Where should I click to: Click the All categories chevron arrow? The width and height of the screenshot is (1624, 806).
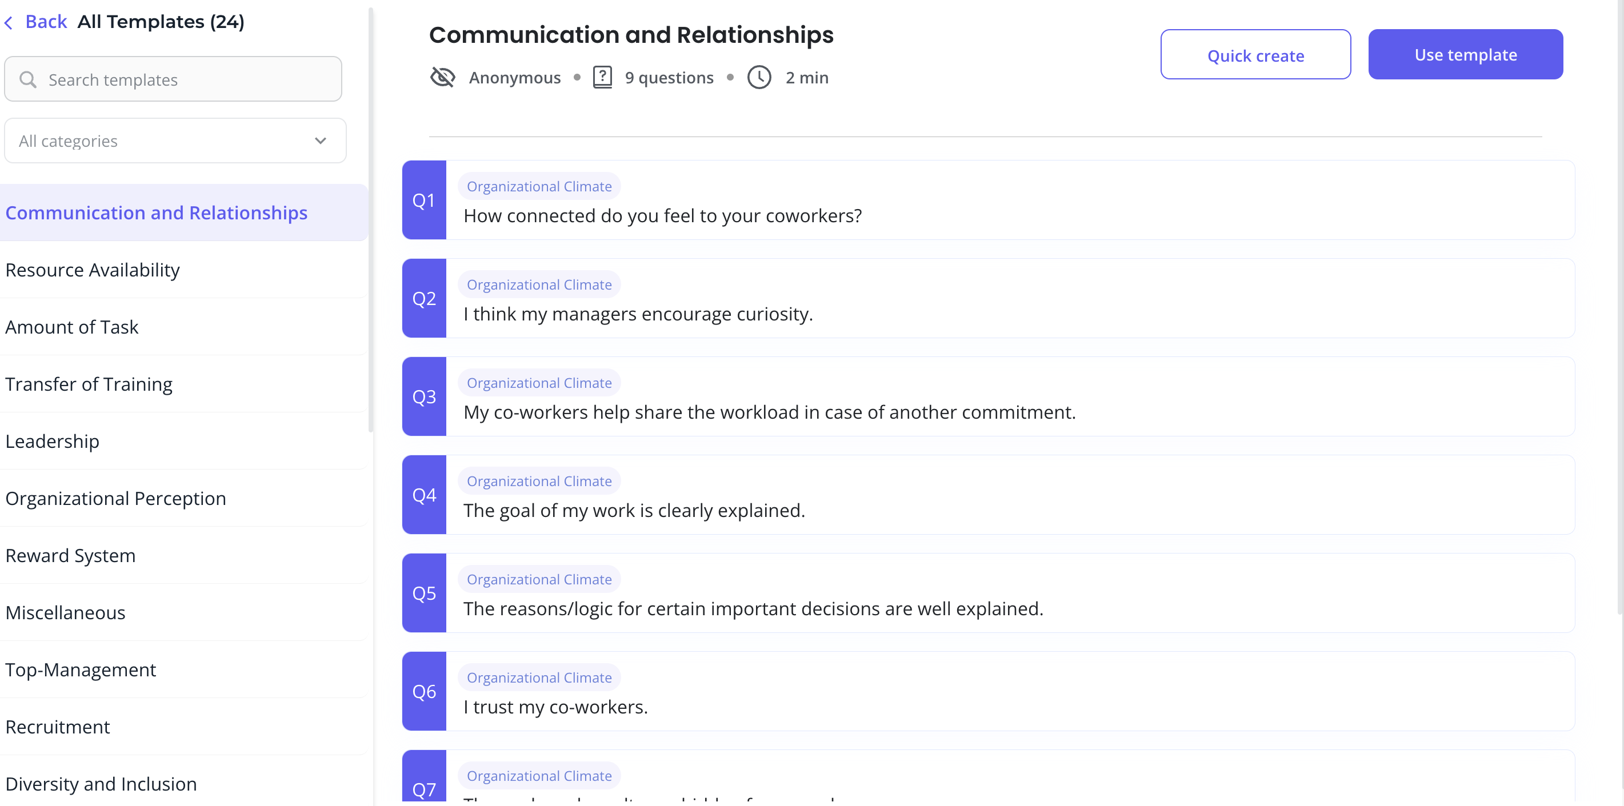coord(321,141)
